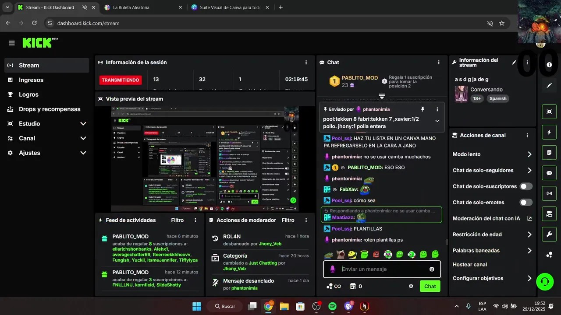Click Hostear canal
The height and width of the screenshot is (315, 561).
tap(470, 265)
